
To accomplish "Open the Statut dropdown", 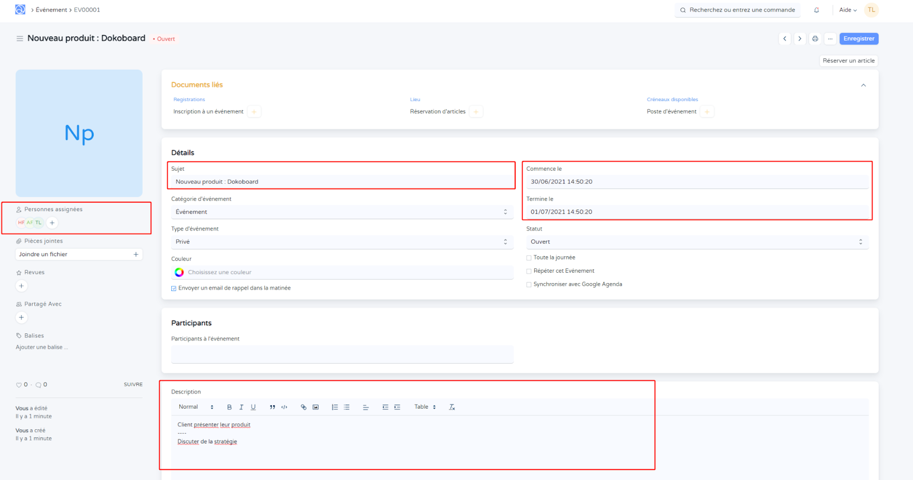I will coord(697,242).
